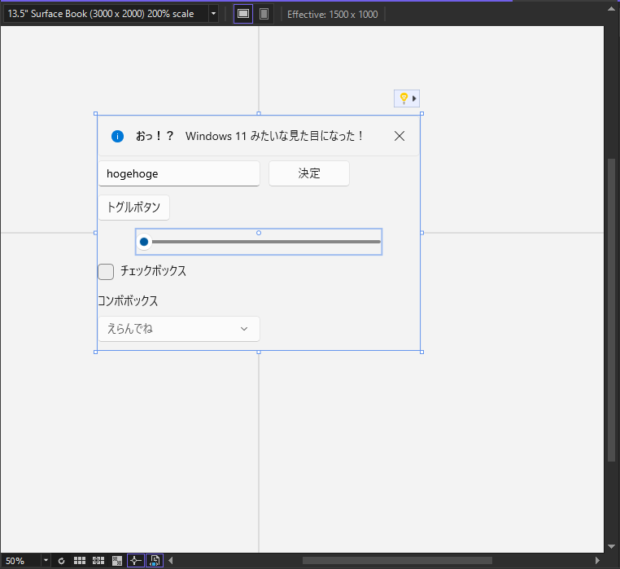Click the blue info icon in the InfoBar
The image size is (620, 569).
[x=117, y=136]
